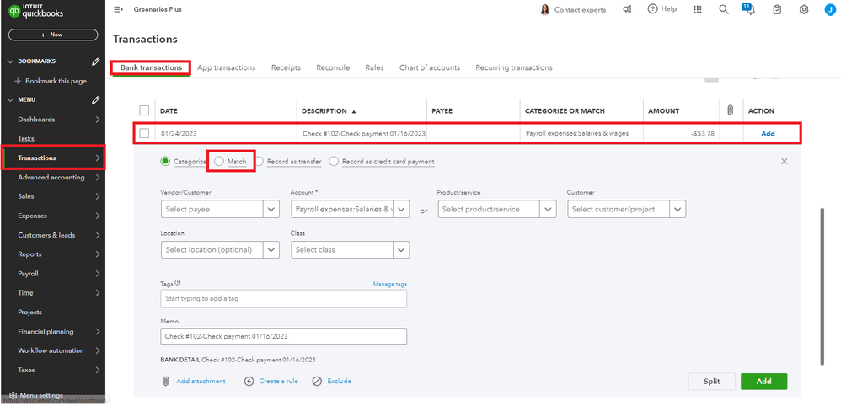The image size is (841, 406).
Task: Open the Chart of accounts tab
Action: (429, 67)
